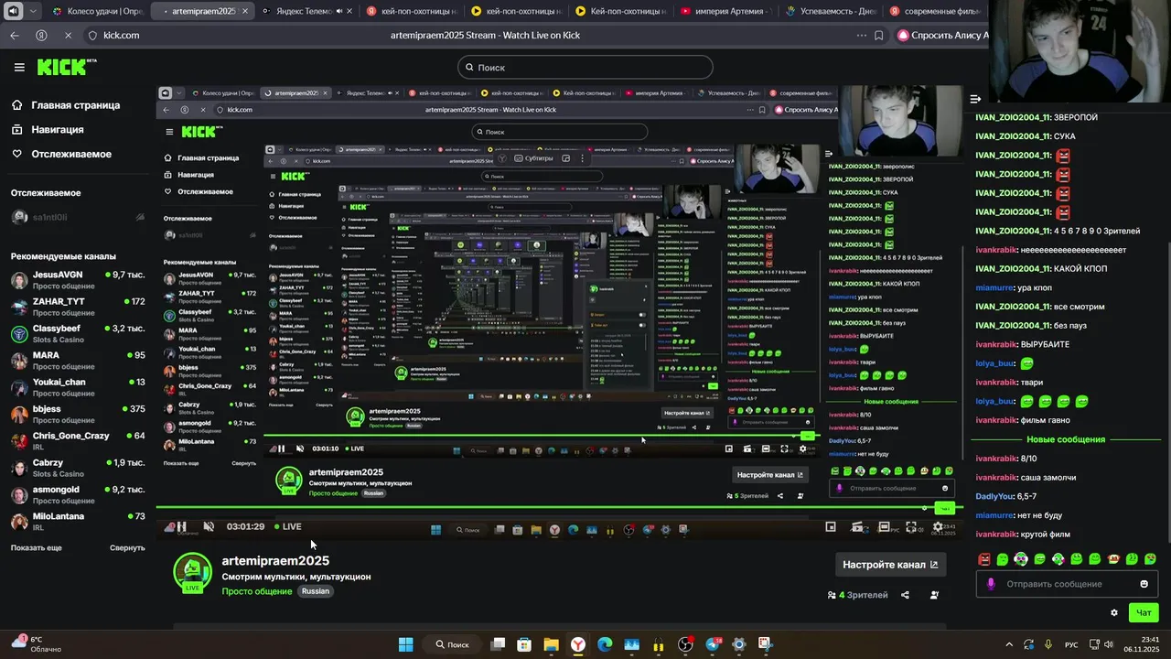
Task: Open JesusAVGN recommended channel
Action: click(78, 280)
